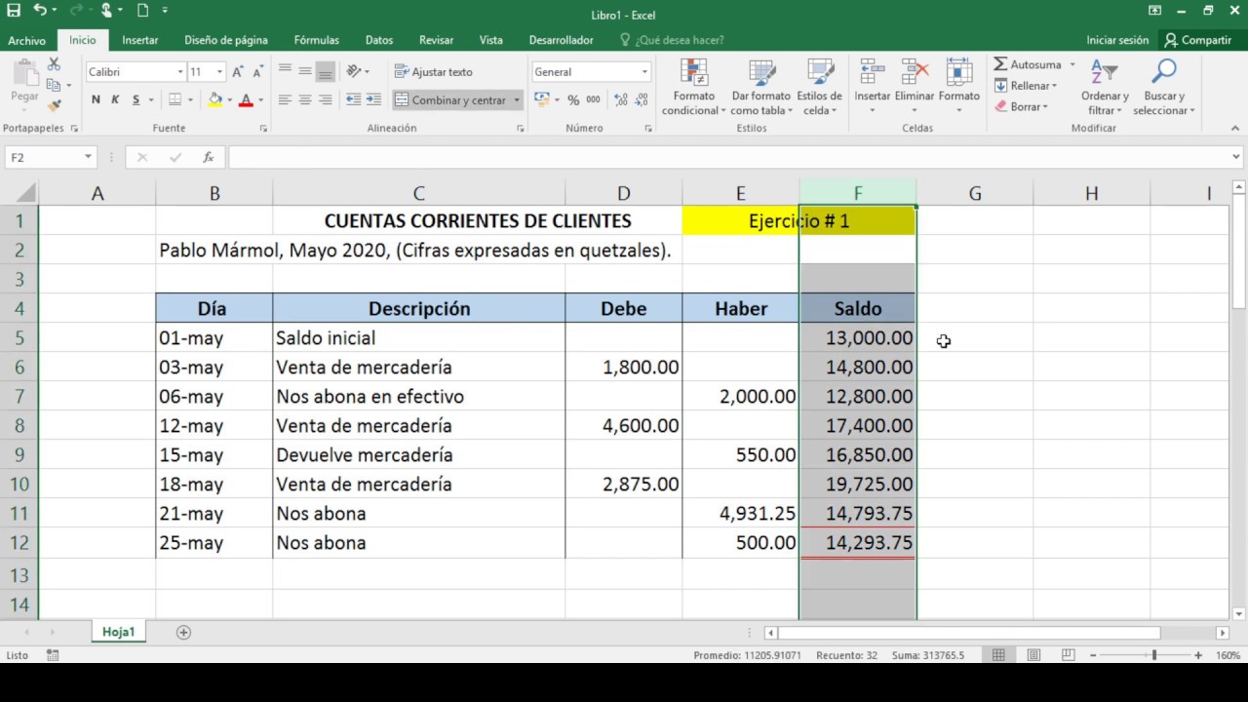
Task: Toggle middle vertical alignment
Action: pyautogui.click(x=305, y=71)
